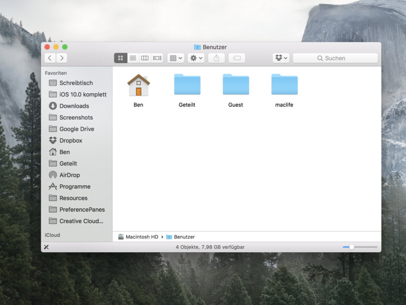Open the Dropbox toolbar dropdown
The width and height of the screenshot is (406, 305).
click(x=281, y=58)
